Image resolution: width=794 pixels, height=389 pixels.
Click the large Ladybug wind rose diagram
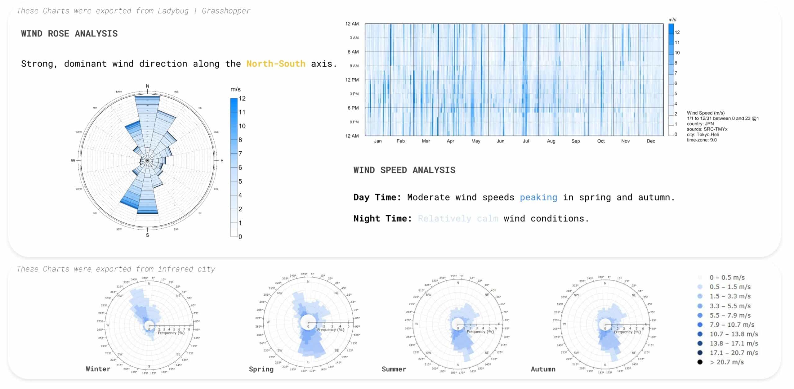click(x=148, y=160)
